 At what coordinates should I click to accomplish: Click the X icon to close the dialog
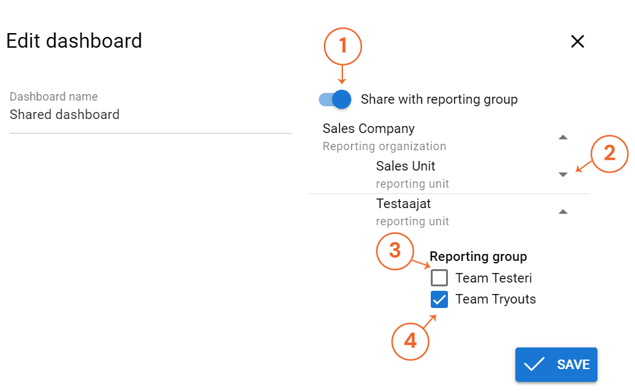(577, 41)
